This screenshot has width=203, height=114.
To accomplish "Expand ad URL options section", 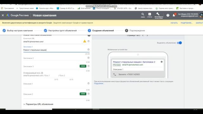I will pyautogui.click(x=38, y=104).
